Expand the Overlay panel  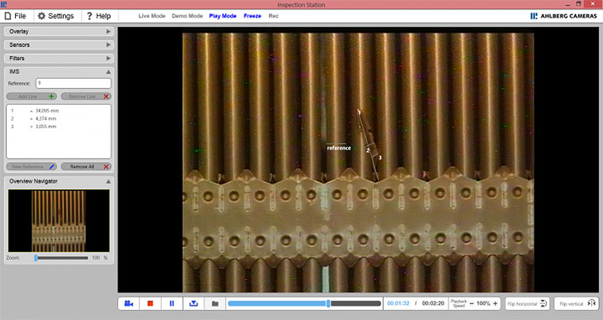click(59, 32)
